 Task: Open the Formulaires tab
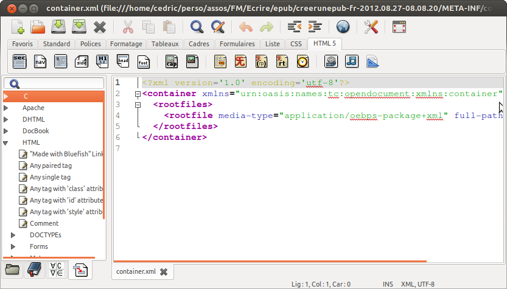[x=237, y=44]
